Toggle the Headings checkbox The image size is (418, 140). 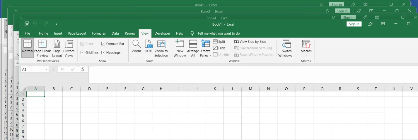tap(103, 52)
